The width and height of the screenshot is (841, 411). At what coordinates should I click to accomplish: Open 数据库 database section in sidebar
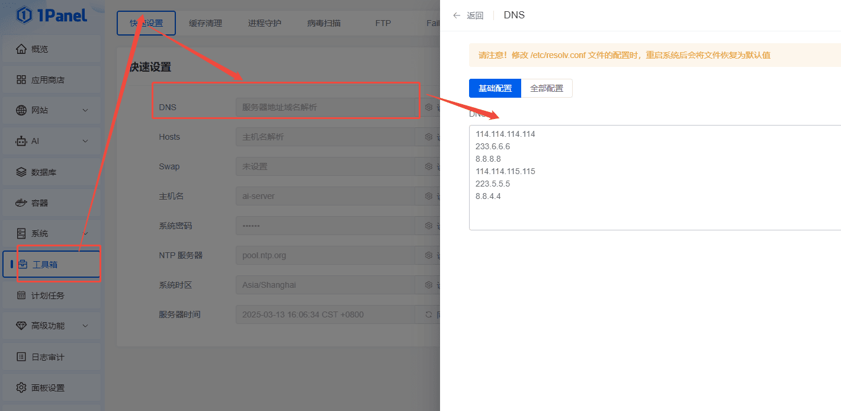(x=43, y=172)
